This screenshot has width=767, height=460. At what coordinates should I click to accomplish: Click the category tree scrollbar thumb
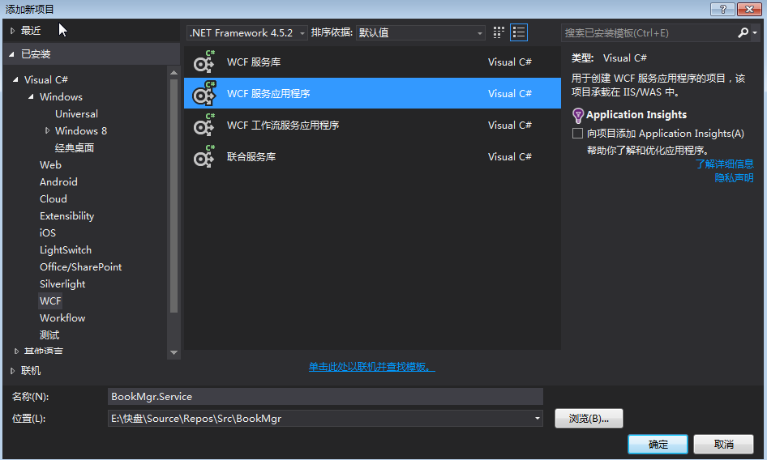[174, 195]
